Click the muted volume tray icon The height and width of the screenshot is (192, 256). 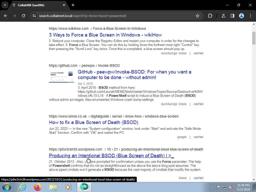pyautogui.click(x=231, y=187)
